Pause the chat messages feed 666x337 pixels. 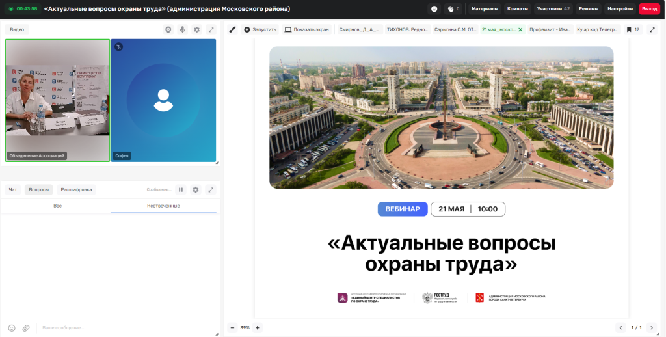(181, 189)
